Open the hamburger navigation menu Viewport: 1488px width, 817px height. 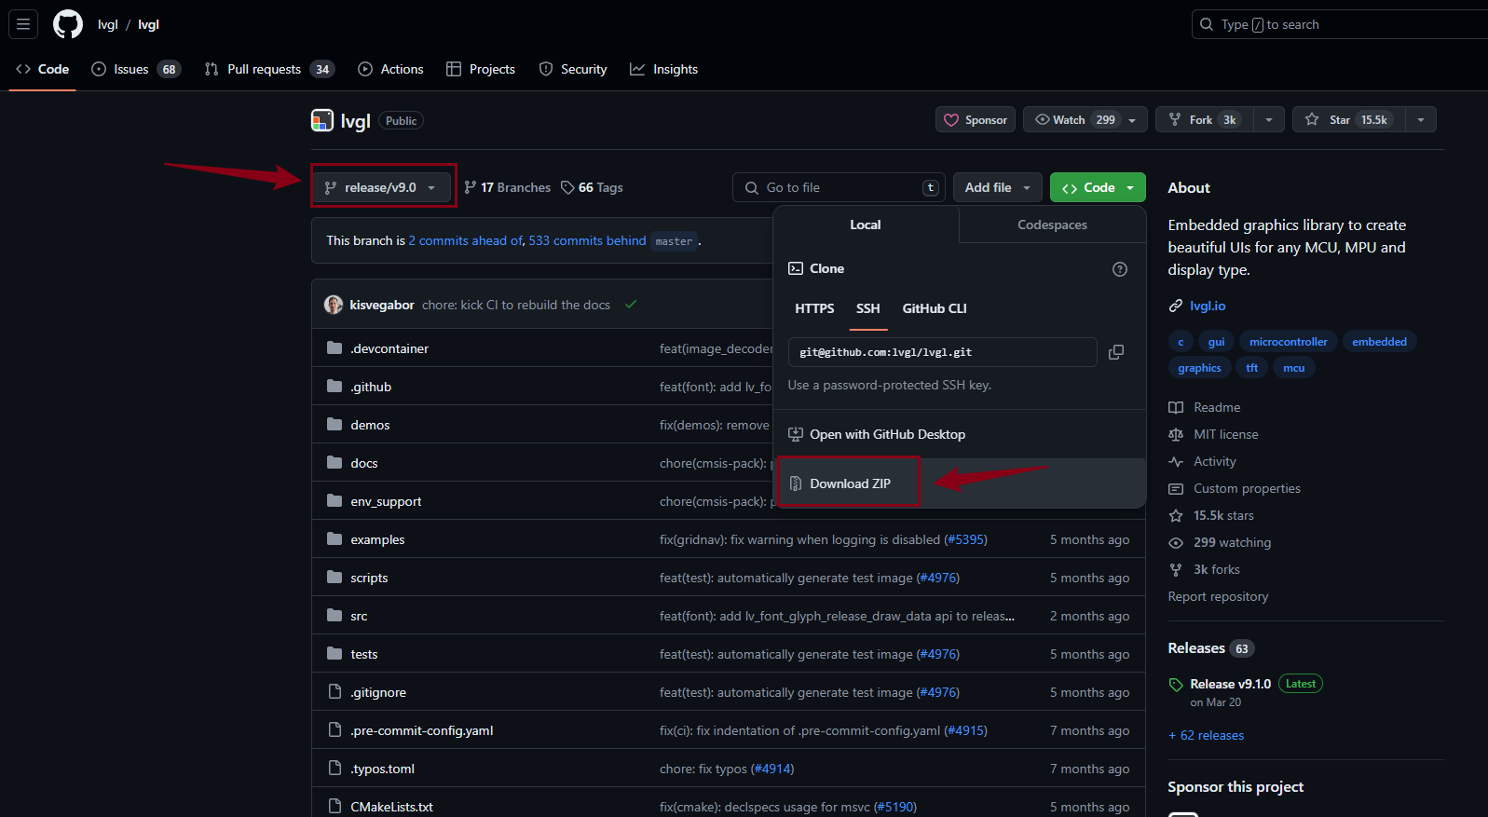(23, 24)
